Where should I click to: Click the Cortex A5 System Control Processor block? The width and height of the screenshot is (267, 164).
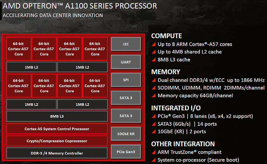(57, 129)
